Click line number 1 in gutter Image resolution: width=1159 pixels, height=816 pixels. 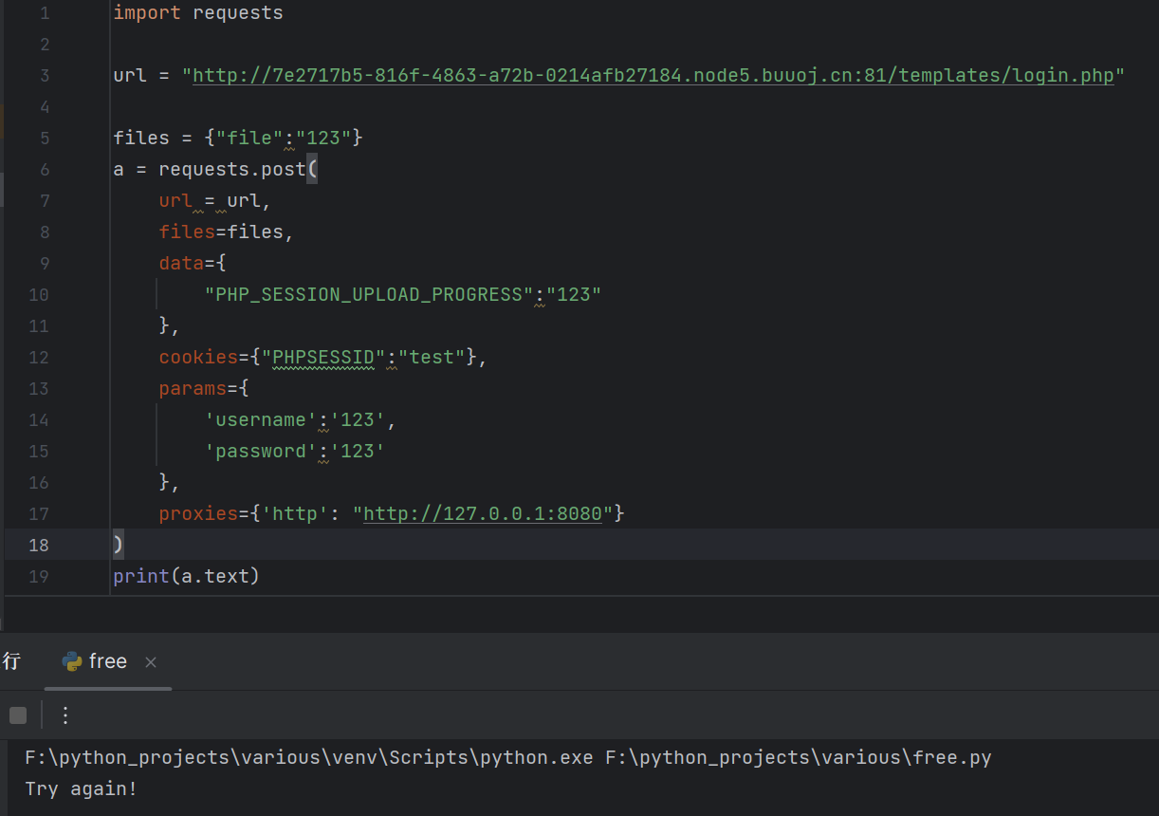(46, 13)
